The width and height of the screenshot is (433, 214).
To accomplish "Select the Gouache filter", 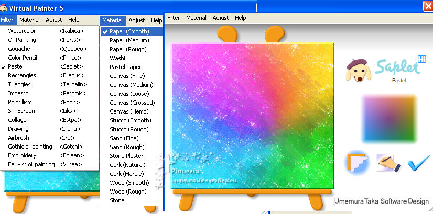I will [x=49, y=49].
